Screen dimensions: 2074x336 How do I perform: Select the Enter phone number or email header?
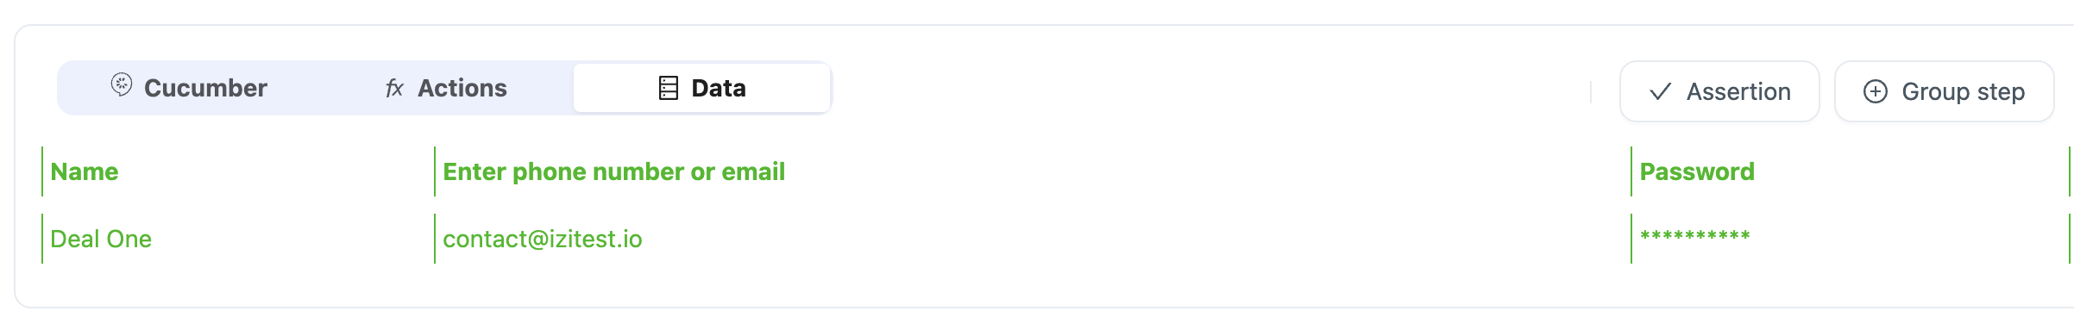pyautogui.click(x=614, y=171)
